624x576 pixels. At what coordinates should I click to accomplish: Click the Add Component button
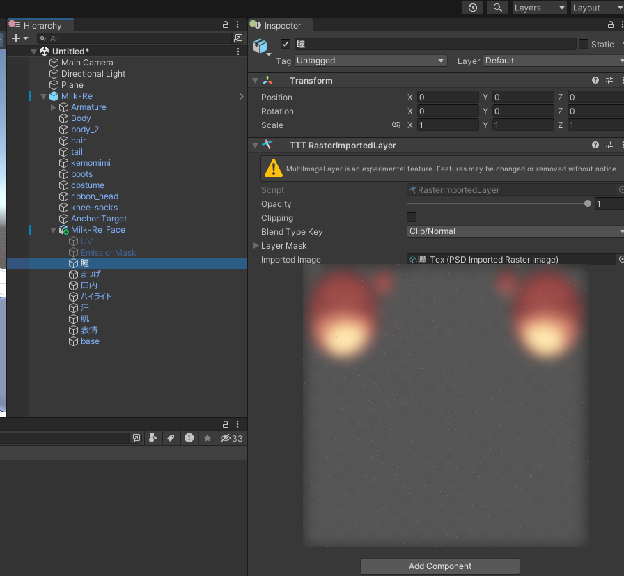click(439, 566)
